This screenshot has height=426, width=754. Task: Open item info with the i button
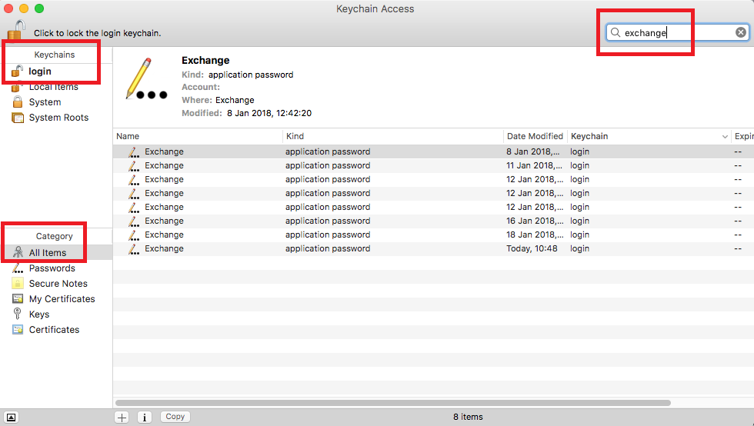pyautogui.click(x=145, y=417)
